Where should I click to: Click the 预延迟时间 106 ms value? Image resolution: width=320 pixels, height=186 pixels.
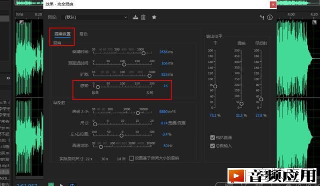[x=167, y=63]
